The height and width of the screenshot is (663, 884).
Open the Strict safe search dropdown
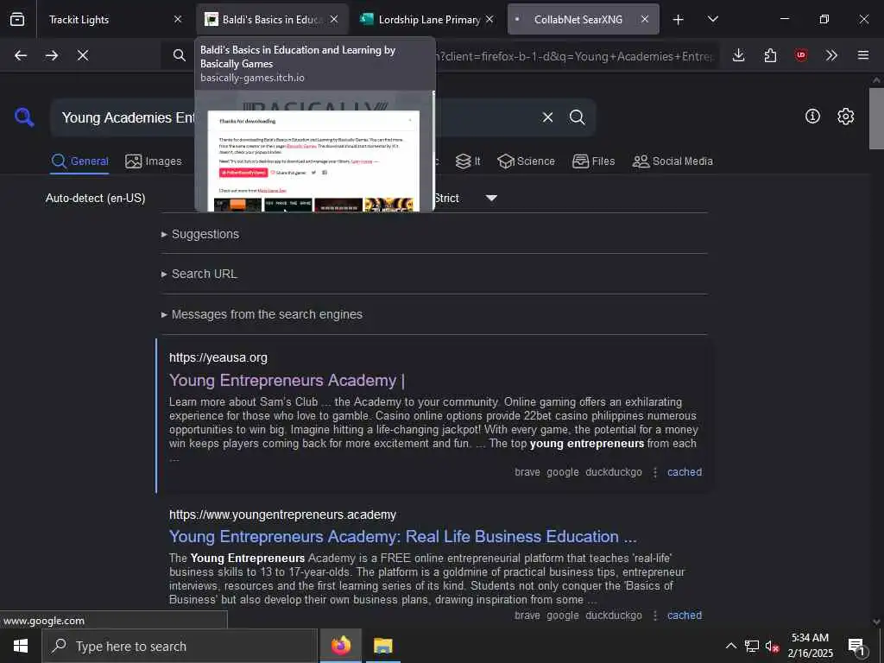pos(465,199)
